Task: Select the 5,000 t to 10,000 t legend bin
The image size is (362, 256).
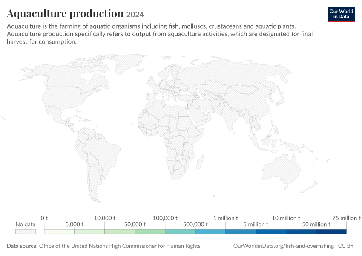Action: [x=89, y=232]
